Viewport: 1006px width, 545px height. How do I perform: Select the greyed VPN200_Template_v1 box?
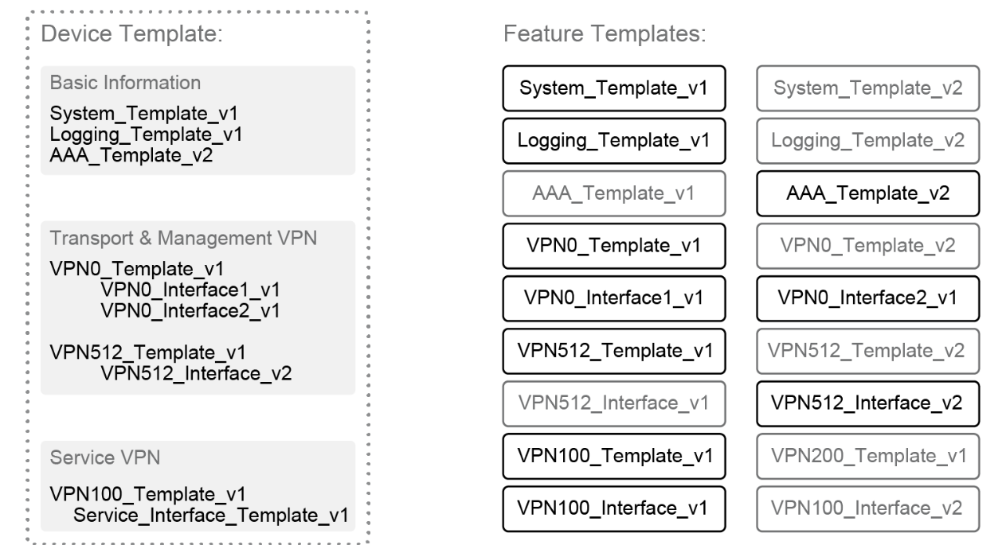pos(867,455)
